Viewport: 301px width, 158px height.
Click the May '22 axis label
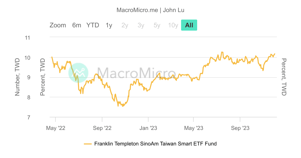[x=56, y=128]
